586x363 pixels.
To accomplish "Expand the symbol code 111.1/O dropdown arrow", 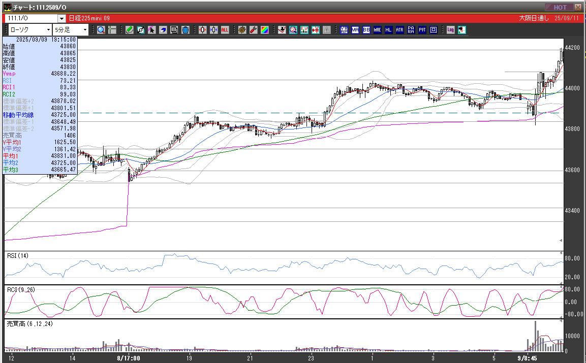I will [x=61, y=18].
